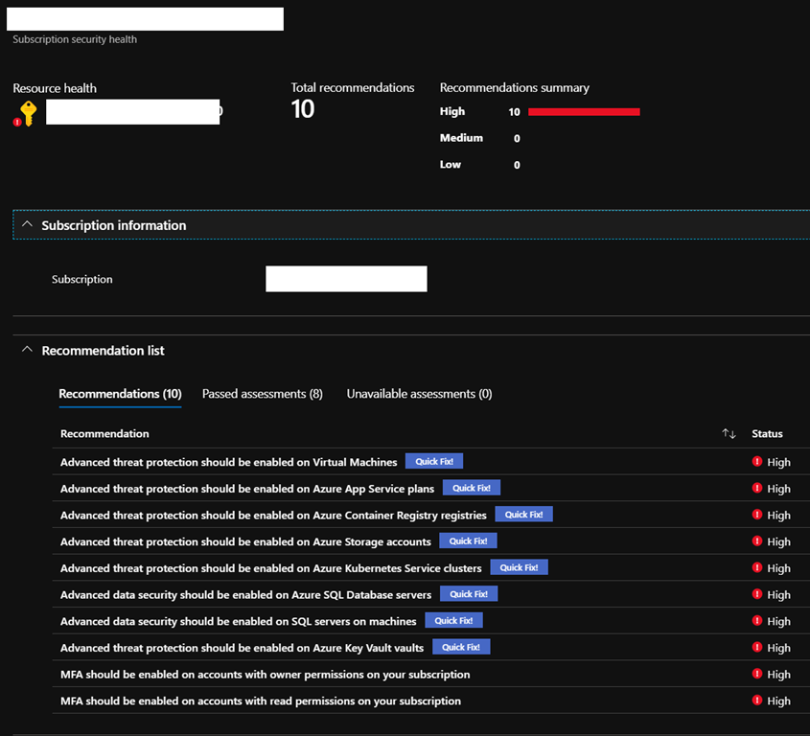
Task: Use Quick Fix for Azure SQL Database servers
Action: click(469, 594)
